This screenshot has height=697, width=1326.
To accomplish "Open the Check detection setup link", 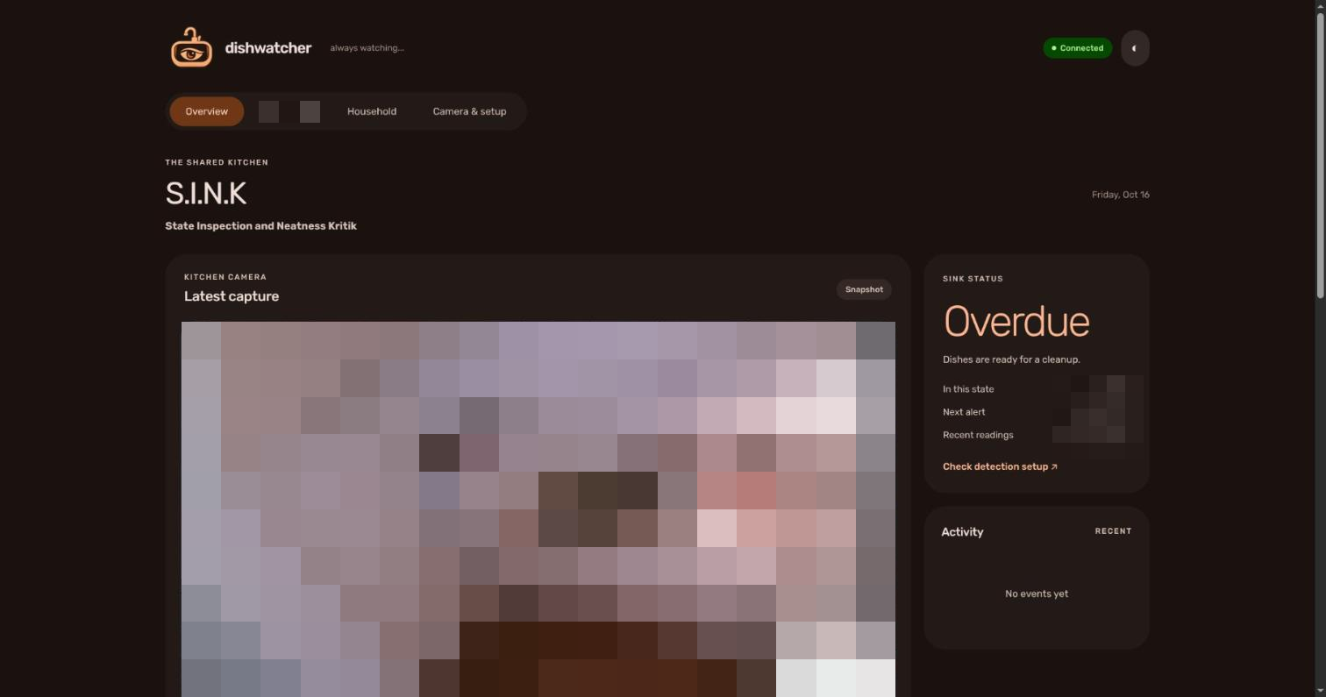I will [1000, 466].
